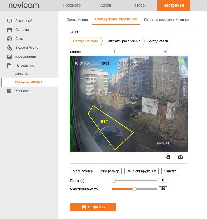This screenshot has width=207, height=219.
Task: Select the Настройка зоны step
Action: click(x=86, y=41)
